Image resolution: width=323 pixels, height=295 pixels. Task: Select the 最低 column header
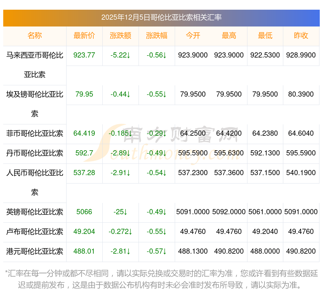coord(265,36)
